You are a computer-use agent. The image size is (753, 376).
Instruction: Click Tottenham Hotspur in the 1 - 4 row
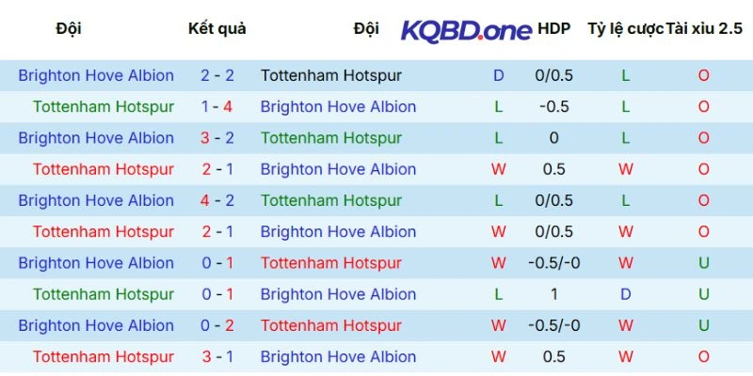(x=104, y=106)
